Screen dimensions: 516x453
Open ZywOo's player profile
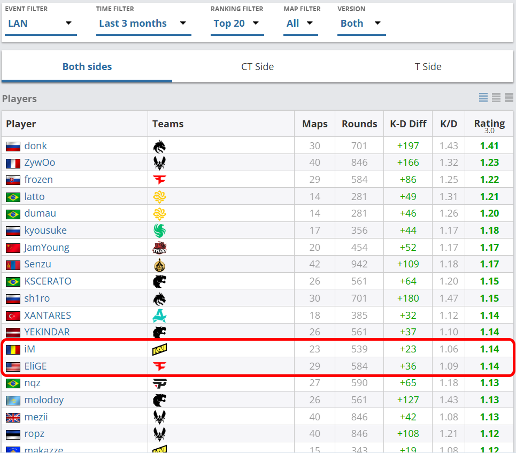click(40, 163)
